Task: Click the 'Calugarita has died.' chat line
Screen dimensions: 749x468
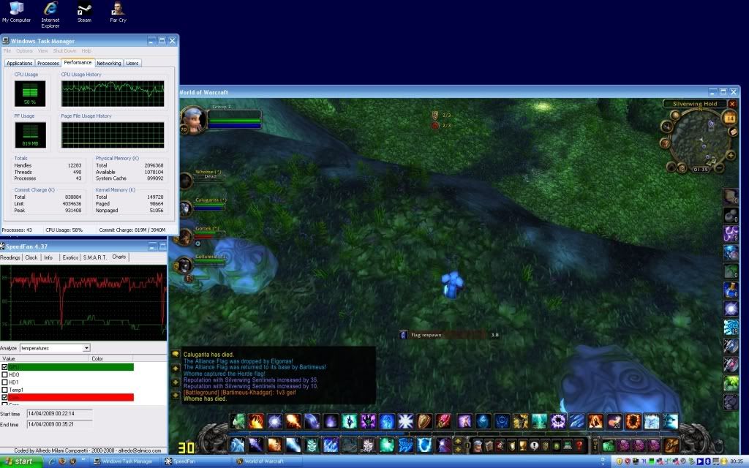Action: click(x=208, y=355)
